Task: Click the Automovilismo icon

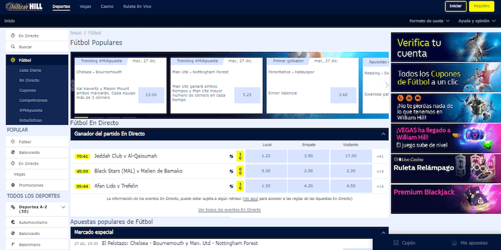Action: pos(13,222)
